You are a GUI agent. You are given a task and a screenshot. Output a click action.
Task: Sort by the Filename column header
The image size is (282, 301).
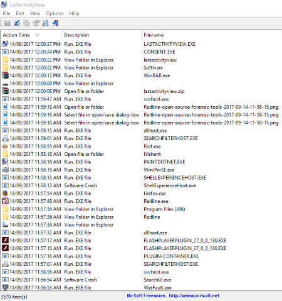[211, 35]
